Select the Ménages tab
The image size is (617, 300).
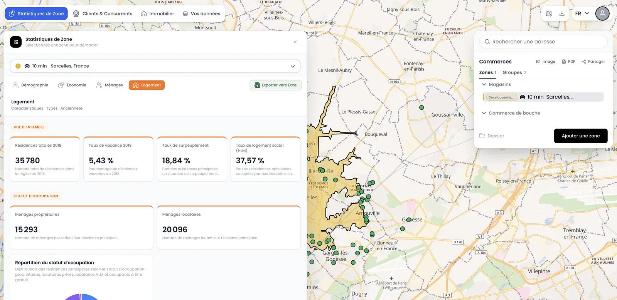(x=110, y=85)
